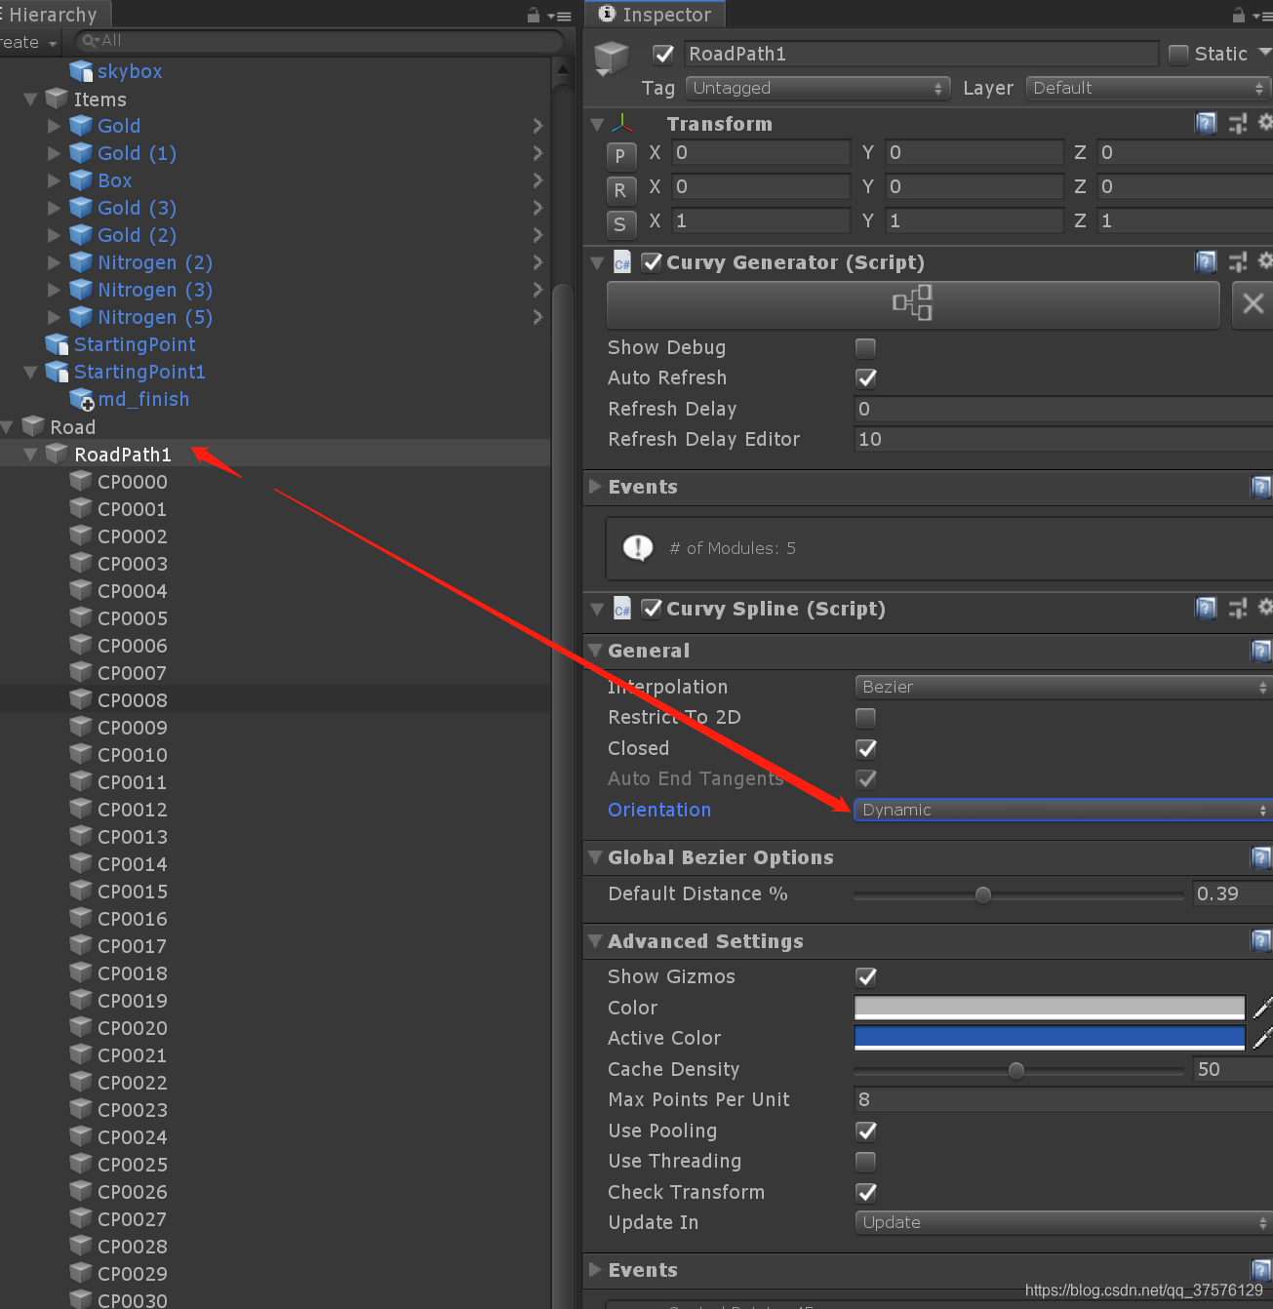The height and width of the screenshot is (1309, 1273).
Task: Uncheck the Closed option in Curvy Spline
Action: [x=865, y=748]
